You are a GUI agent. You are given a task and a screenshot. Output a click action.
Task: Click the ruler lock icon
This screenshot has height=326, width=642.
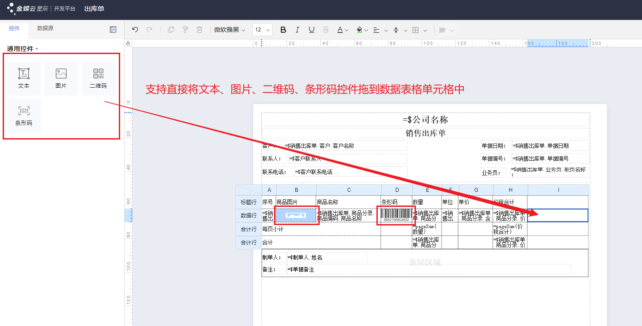129,43
